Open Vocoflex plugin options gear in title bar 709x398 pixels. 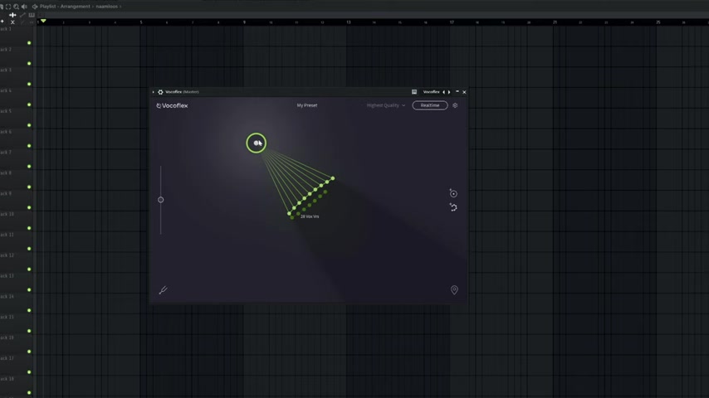160,92
